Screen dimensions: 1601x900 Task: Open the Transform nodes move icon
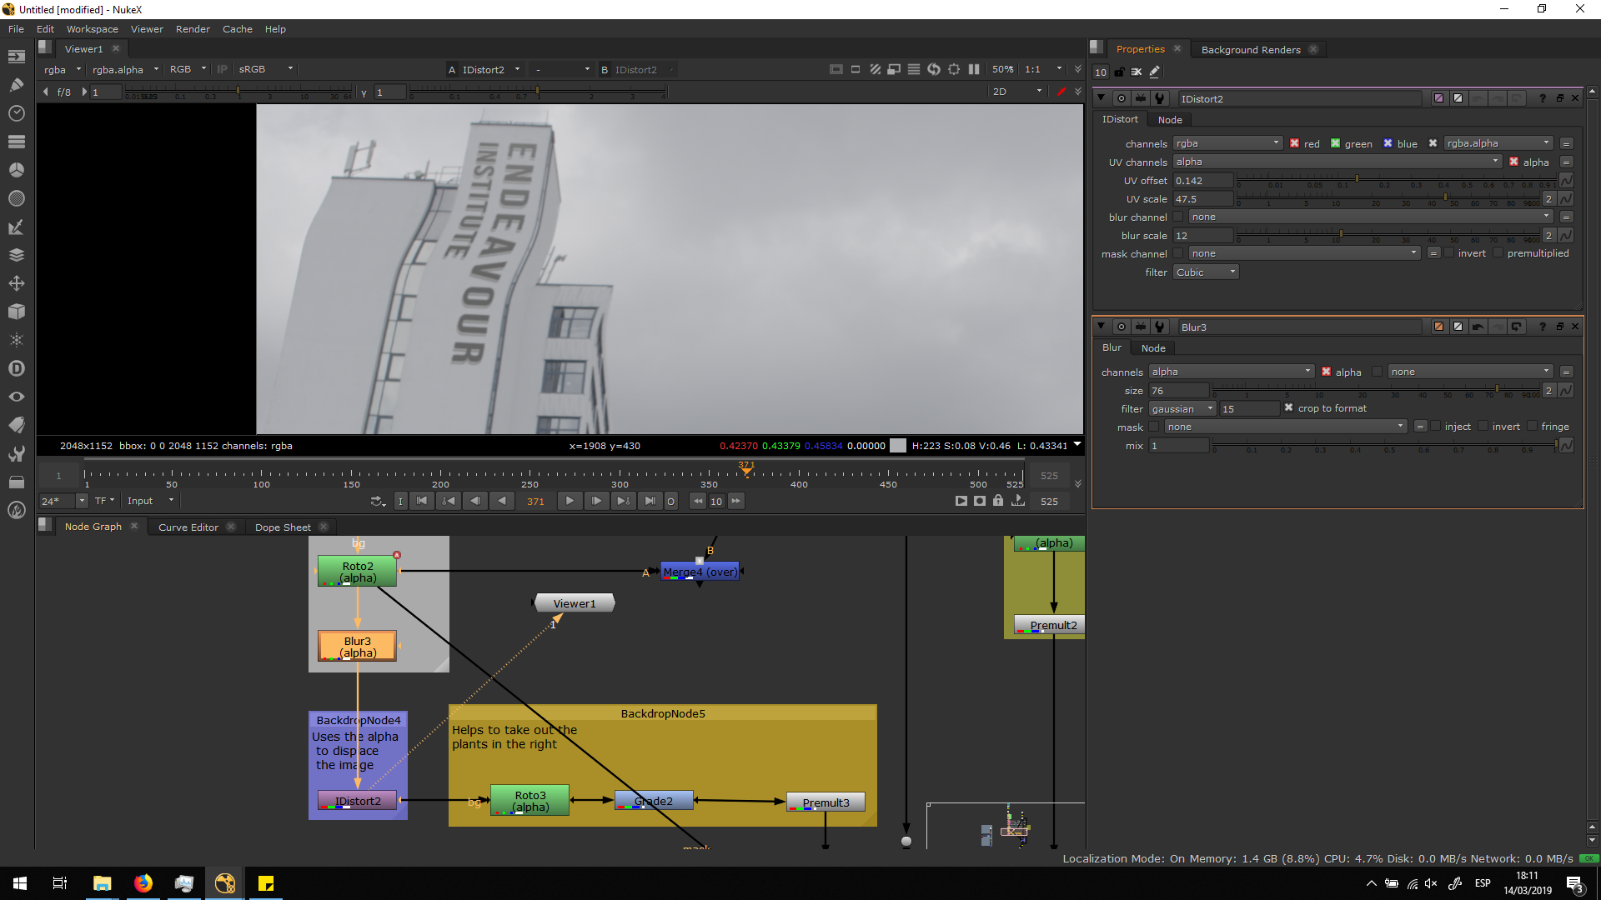click(x=16, y=283)
